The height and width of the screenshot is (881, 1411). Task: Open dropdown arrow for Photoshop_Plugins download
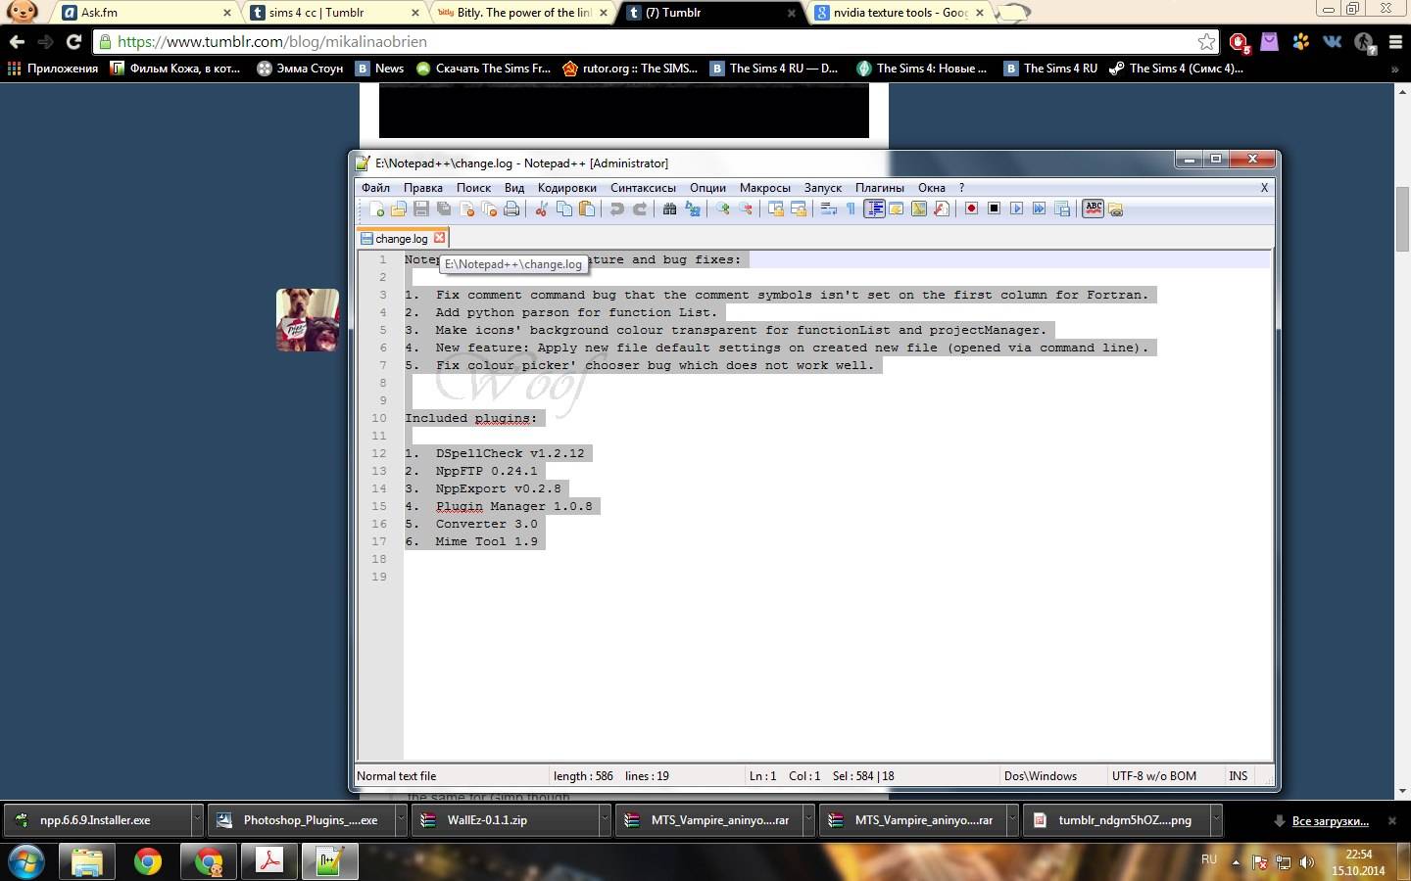pos(401,820)
